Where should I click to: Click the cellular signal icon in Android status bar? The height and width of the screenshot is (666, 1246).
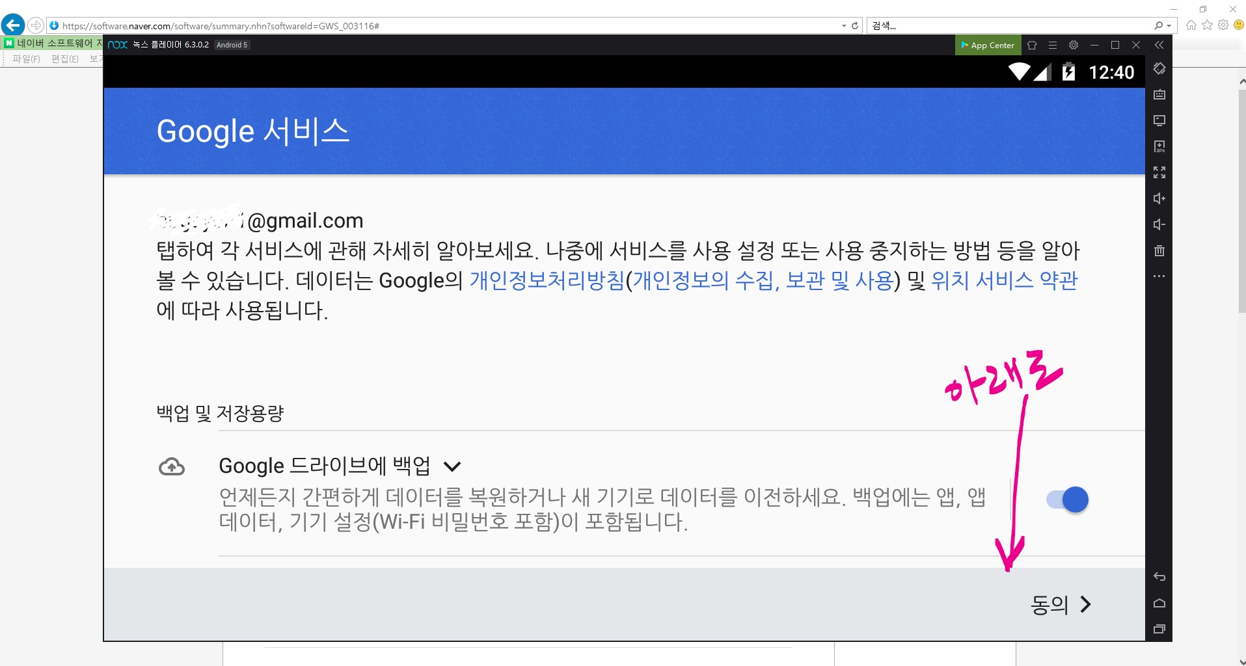1042,72
